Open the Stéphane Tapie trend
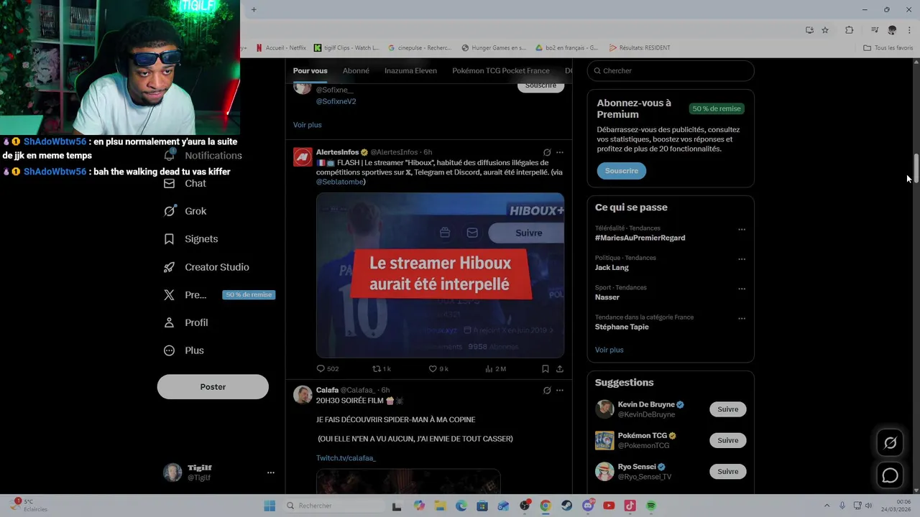 [622, 327]
